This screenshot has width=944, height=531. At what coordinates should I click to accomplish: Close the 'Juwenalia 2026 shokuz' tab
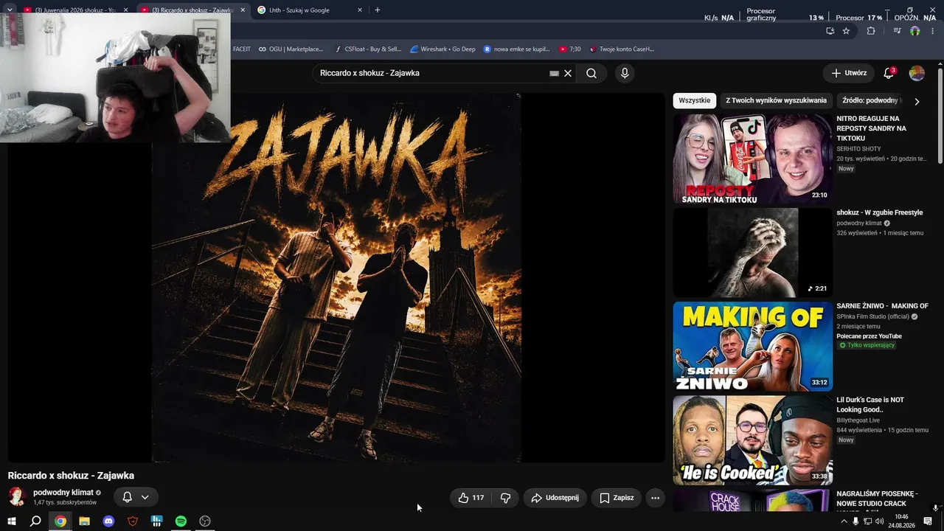pyautogui.click(x=125, y=10)
